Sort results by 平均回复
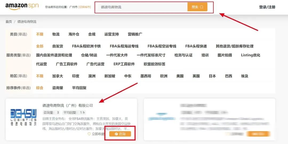Viewport: 288px width, 144px height. 79,88
